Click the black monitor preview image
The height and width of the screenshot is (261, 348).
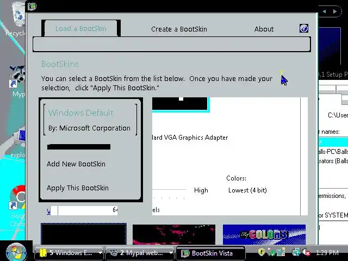[180, 103]
